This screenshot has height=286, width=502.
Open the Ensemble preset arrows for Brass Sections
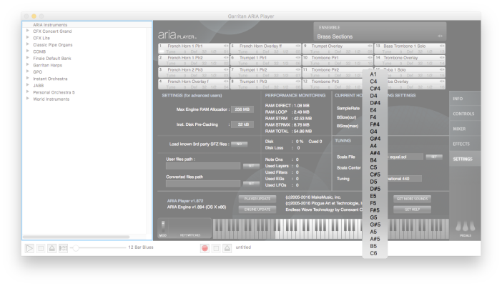click(x=441, y=36)
